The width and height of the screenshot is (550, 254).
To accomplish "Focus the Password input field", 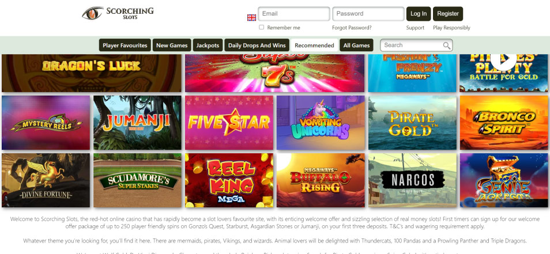I will (x=368, y=14).
